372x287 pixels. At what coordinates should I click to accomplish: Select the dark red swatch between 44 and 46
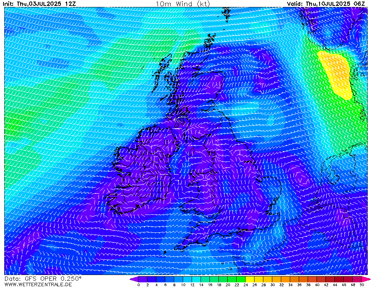[x=339, y=279]
